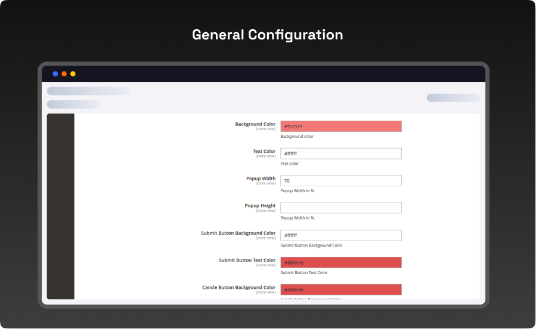This screenshot has height=329, width=536.
Task: Click the Background Color field showing #f37979
Action: click(x=340, y=127)
